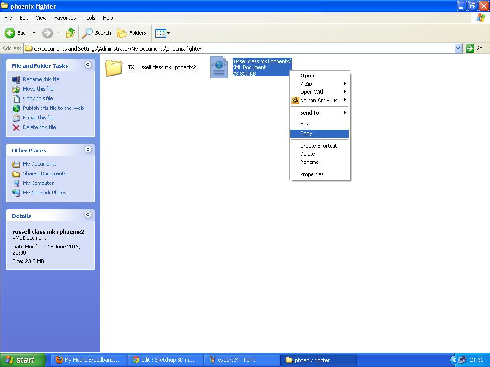Click Copy this file link

click(38, 98)
